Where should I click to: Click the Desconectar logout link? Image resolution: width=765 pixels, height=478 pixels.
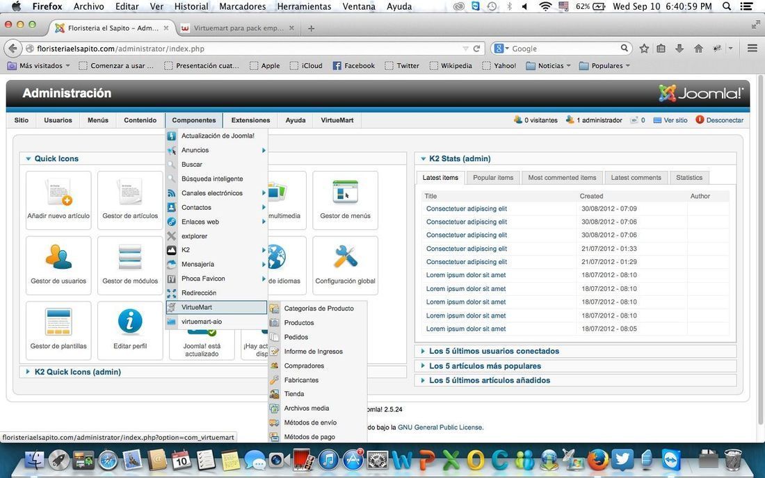pyautogui.click(x=720, y=120)
